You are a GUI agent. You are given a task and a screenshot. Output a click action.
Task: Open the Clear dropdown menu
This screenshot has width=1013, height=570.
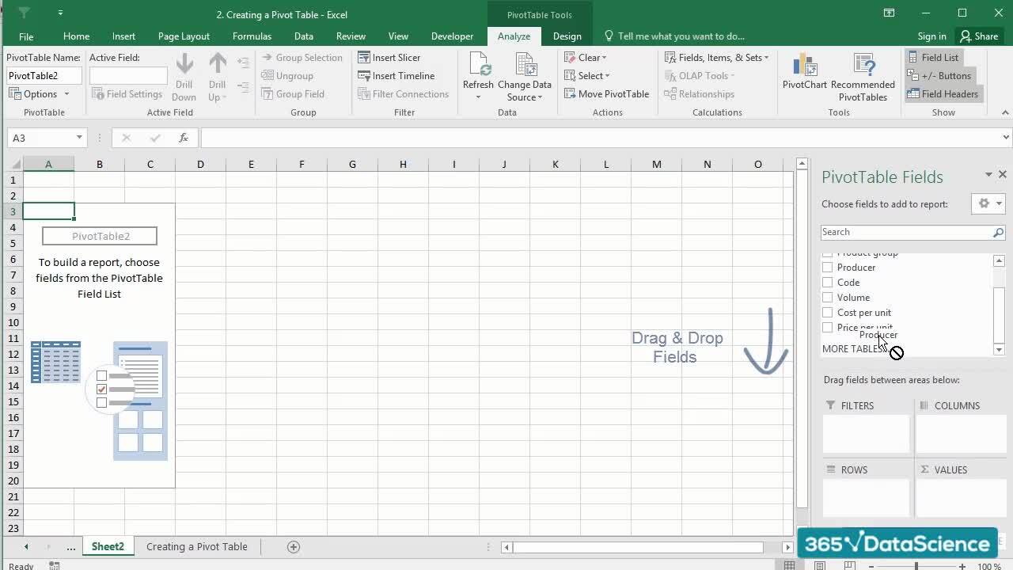pyautogui.click(x=586, y=57)
